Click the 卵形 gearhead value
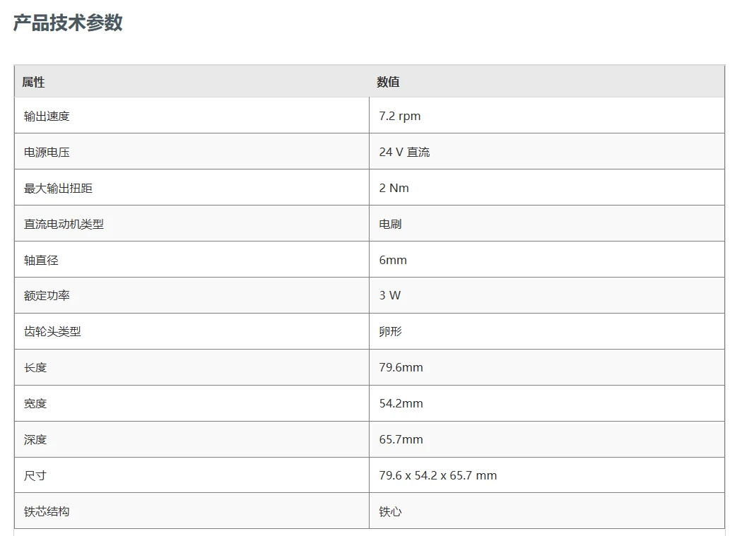The image size is (737, 536). coord(390,332)
